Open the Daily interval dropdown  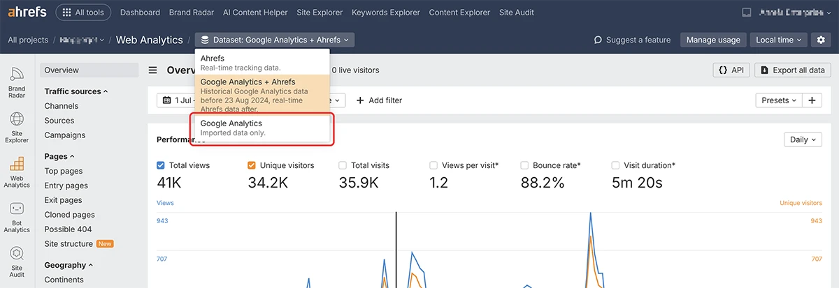[x=803, y=139]
